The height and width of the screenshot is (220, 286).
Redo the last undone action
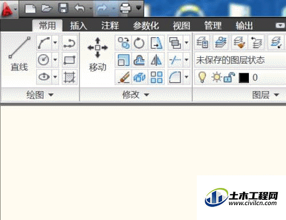(x=102, y=9)
